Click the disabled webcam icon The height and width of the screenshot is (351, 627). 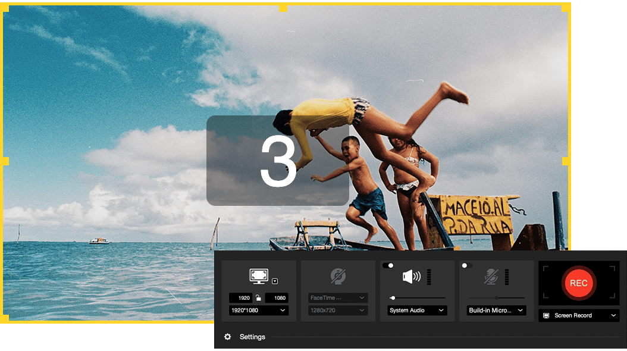click(338, 277)
